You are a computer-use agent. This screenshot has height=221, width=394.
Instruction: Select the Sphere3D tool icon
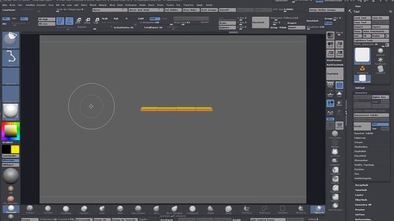click(380, 52)
